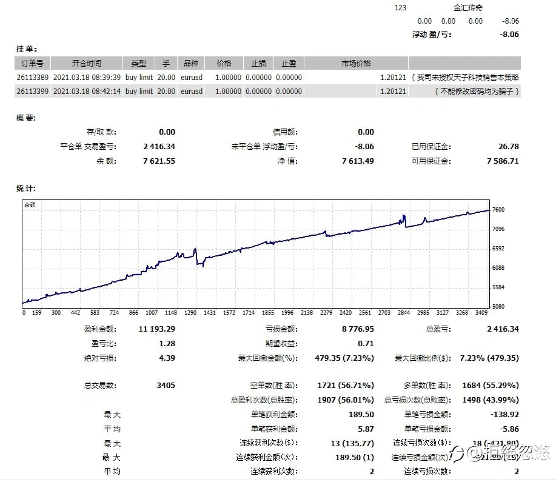Click the 1290 x-axis label on chart
The width and height of the screenshot is (556, 482).
tap(190, 312)
